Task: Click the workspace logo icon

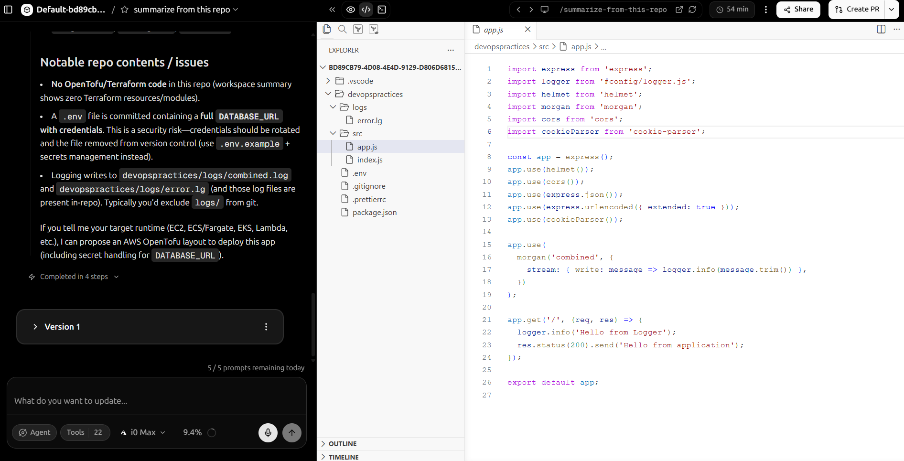Action: click(27, 10)
